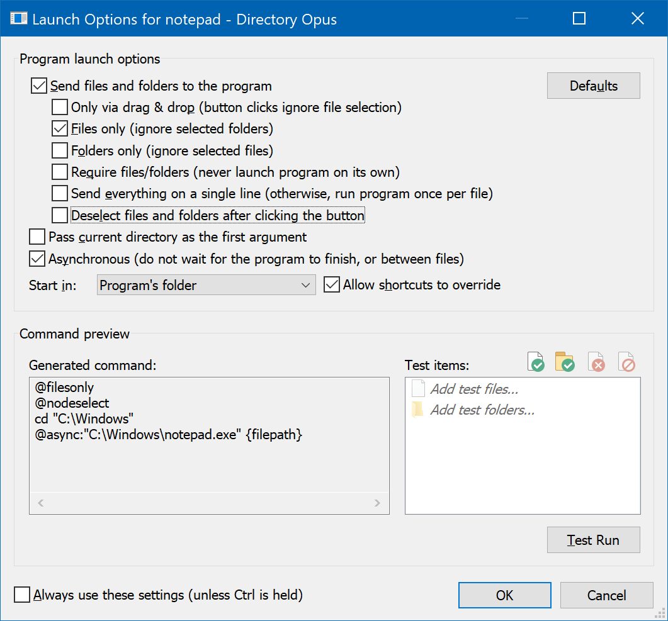Click the folder icon beside Add test folders
668x621 pixels.
click(417, 410)
